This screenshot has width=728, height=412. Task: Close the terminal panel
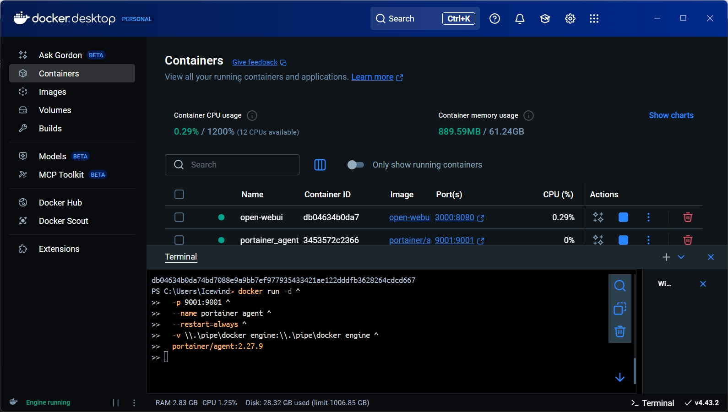click(x=711, y=257)
